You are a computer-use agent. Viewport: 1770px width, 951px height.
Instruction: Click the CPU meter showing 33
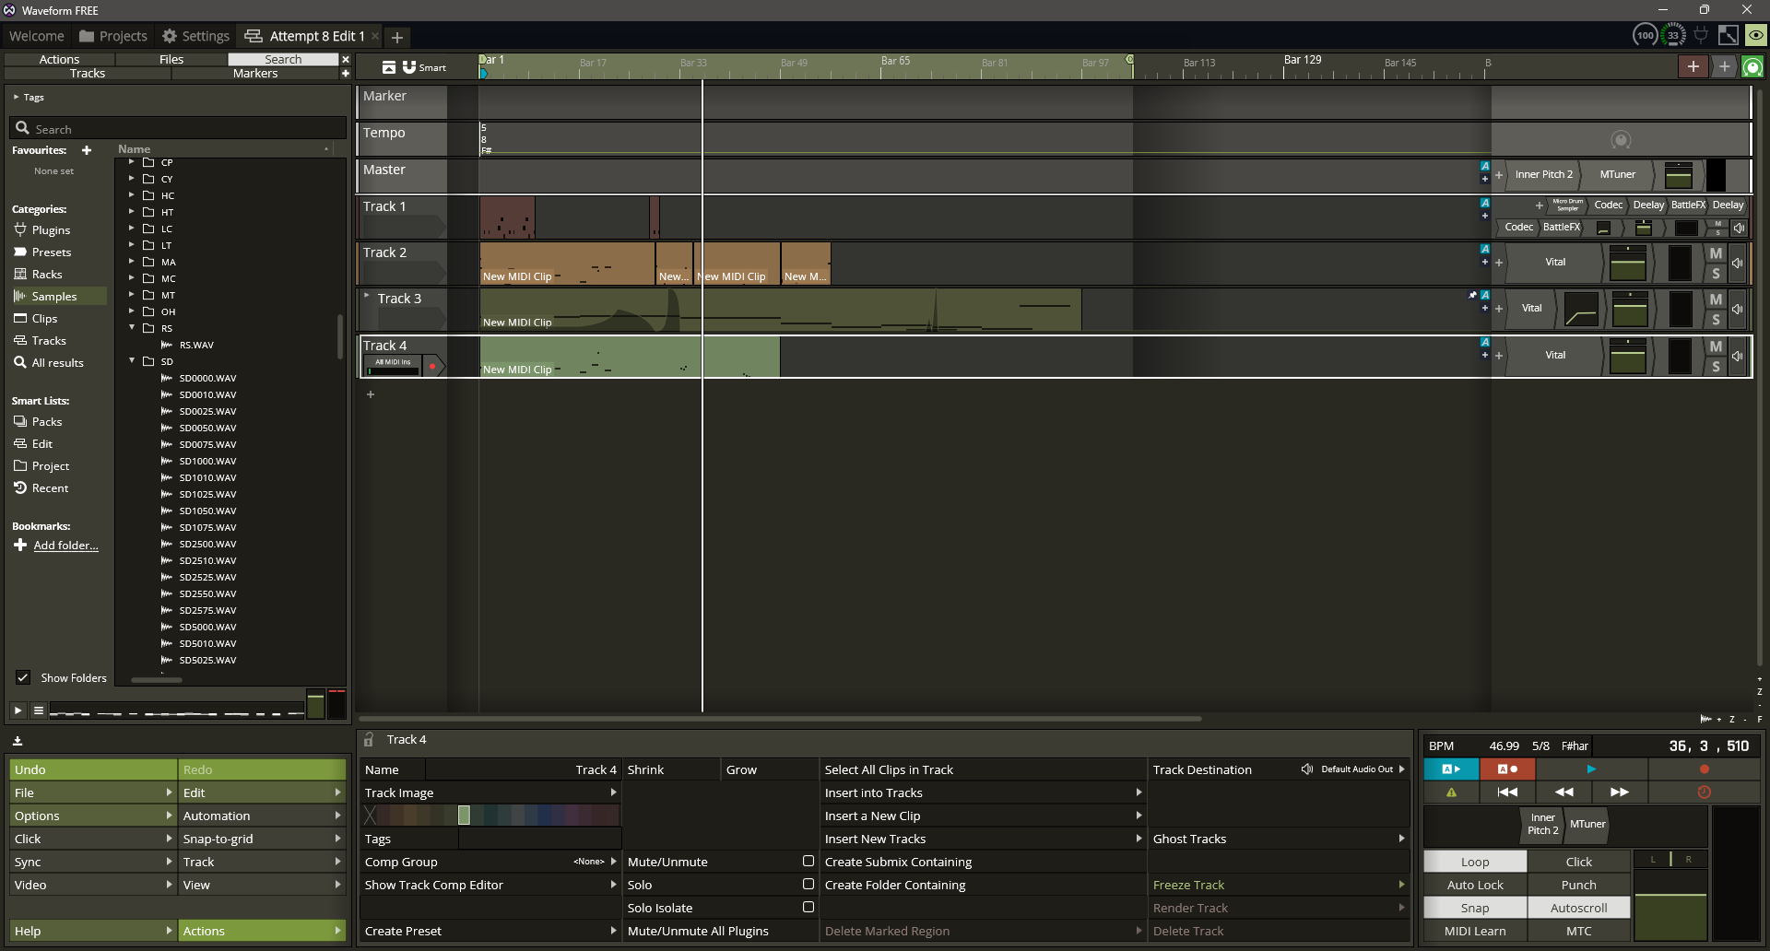[x=1672, y=36]
